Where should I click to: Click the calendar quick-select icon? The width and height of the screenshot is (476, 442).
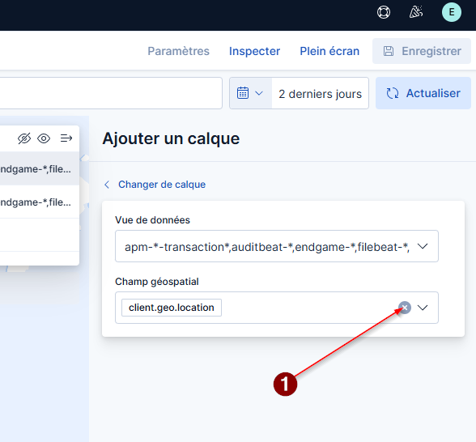pos(243,93)
